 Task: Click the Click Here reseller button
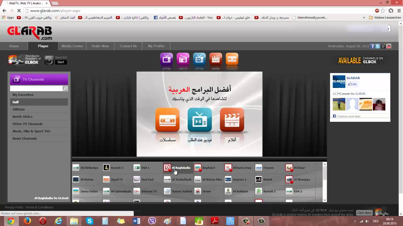point(364,213)
